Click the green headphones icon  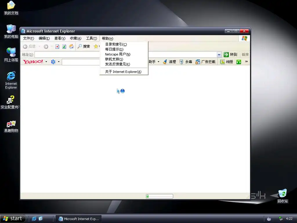(239, 62)
